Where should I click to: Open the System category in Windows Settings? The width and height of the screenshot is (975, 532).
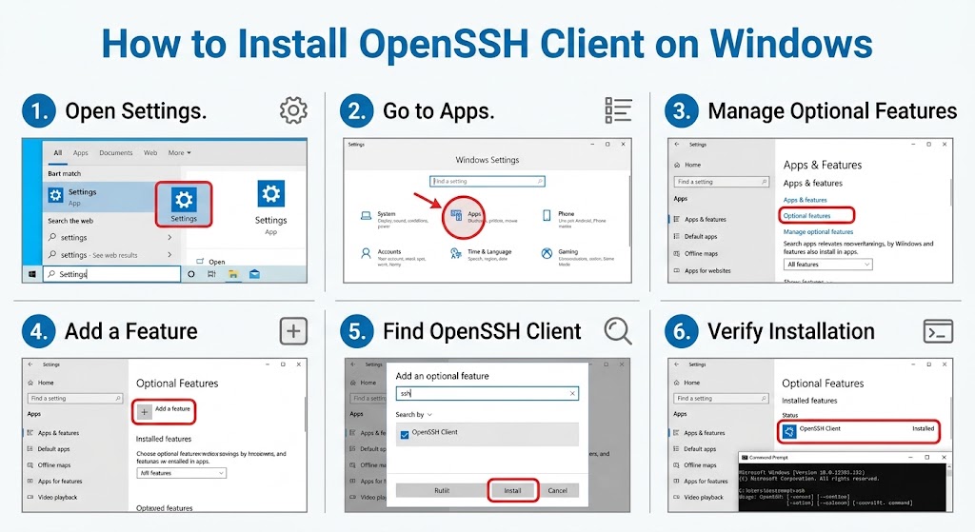395,220
